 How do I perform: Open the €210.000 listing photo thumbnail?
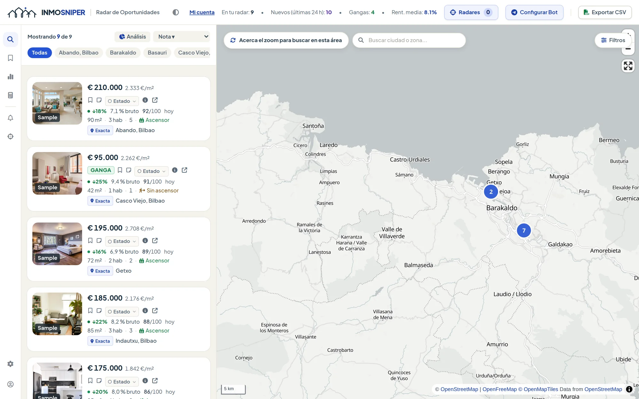pyautogui.click(x=57, y=103)
